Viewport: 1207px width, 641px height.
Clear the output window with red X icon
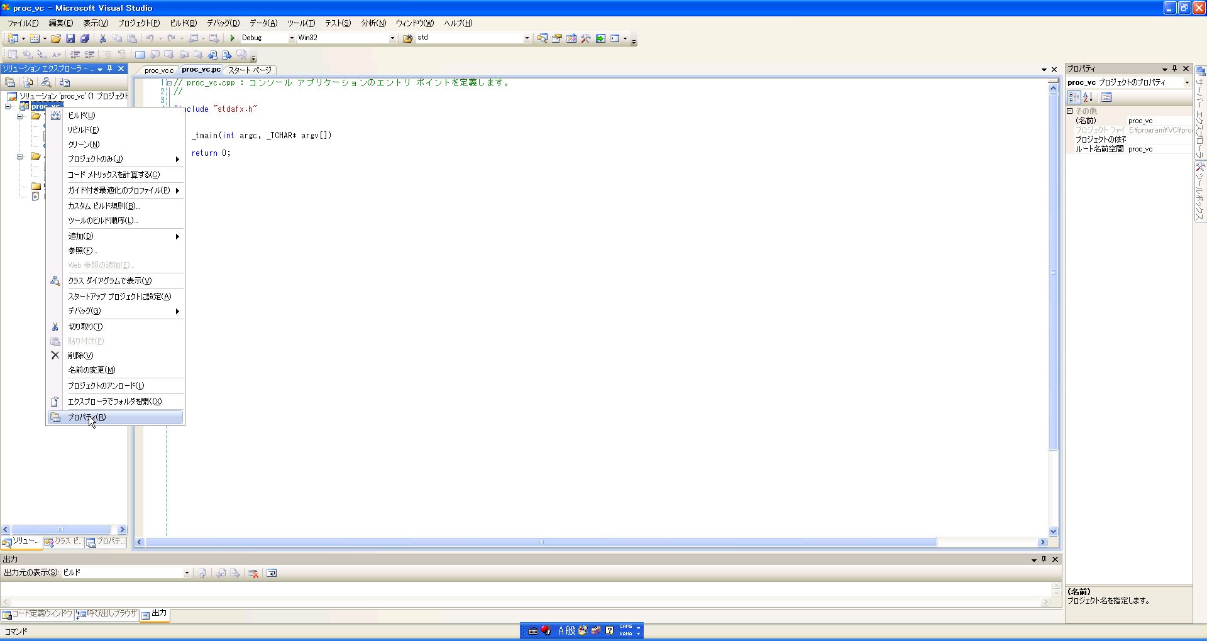click(x=253, y=573)
